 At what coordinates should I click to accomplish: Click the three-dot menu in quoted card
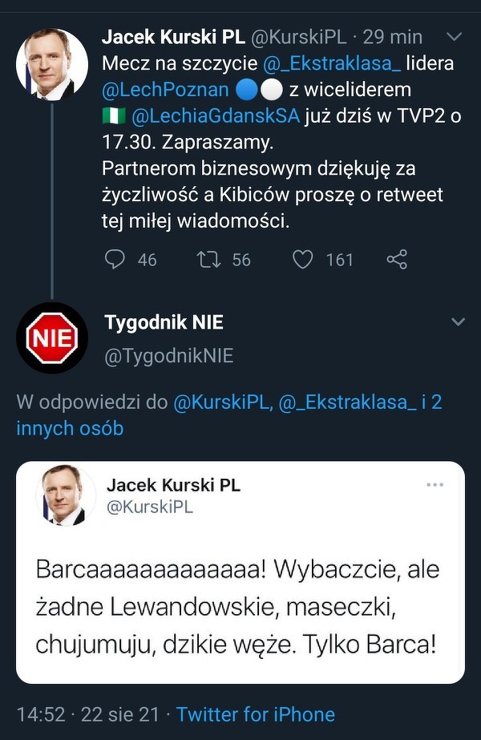tap(435, 485)
